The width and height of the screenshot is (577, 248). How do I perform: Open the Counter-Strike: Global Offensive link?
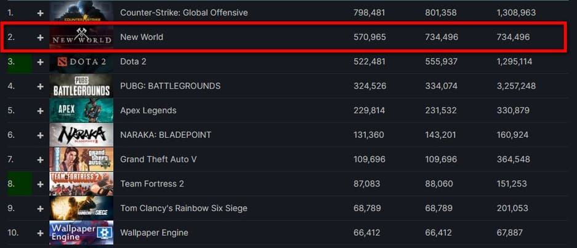[184, 12]
